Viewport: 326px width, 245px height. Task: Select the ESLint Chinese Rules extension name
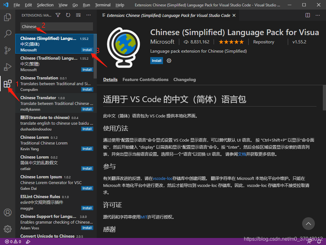pos(40,197)
